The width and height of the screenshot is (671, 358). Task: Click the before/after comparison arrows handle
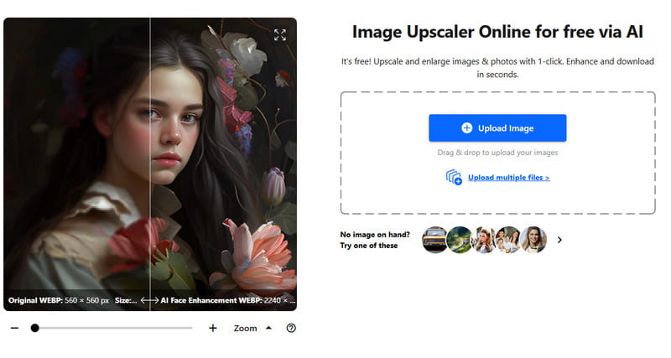point(150,300)
